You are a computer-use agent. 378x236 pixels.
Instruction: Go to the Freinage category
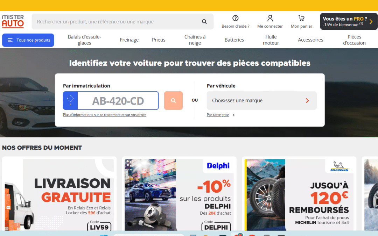tap(129, 40)
